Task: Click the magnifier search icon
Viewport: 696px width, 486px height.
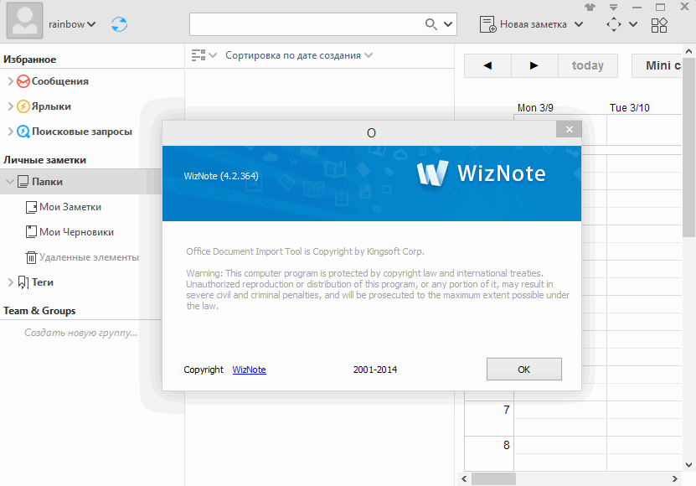Action: (430, 24)
